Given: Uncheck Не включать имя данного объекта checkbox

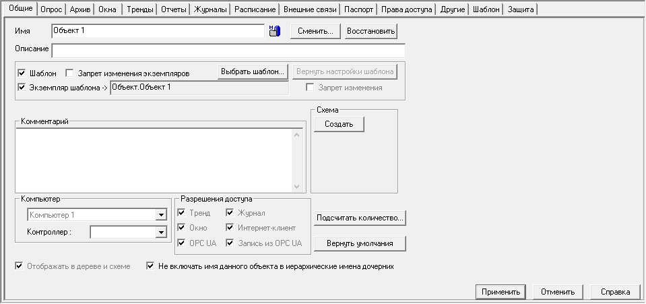Looking at the screenshot, I should point(150,266).
